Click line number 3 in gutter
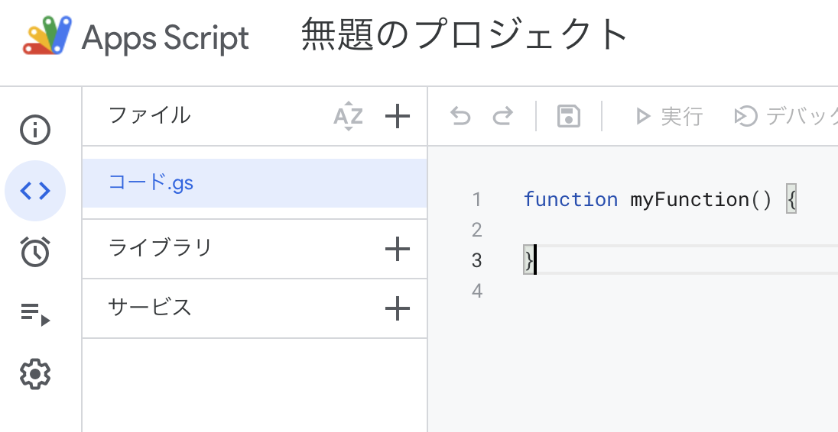The height and width of the screenshot is (432, 838). [476, 261]
